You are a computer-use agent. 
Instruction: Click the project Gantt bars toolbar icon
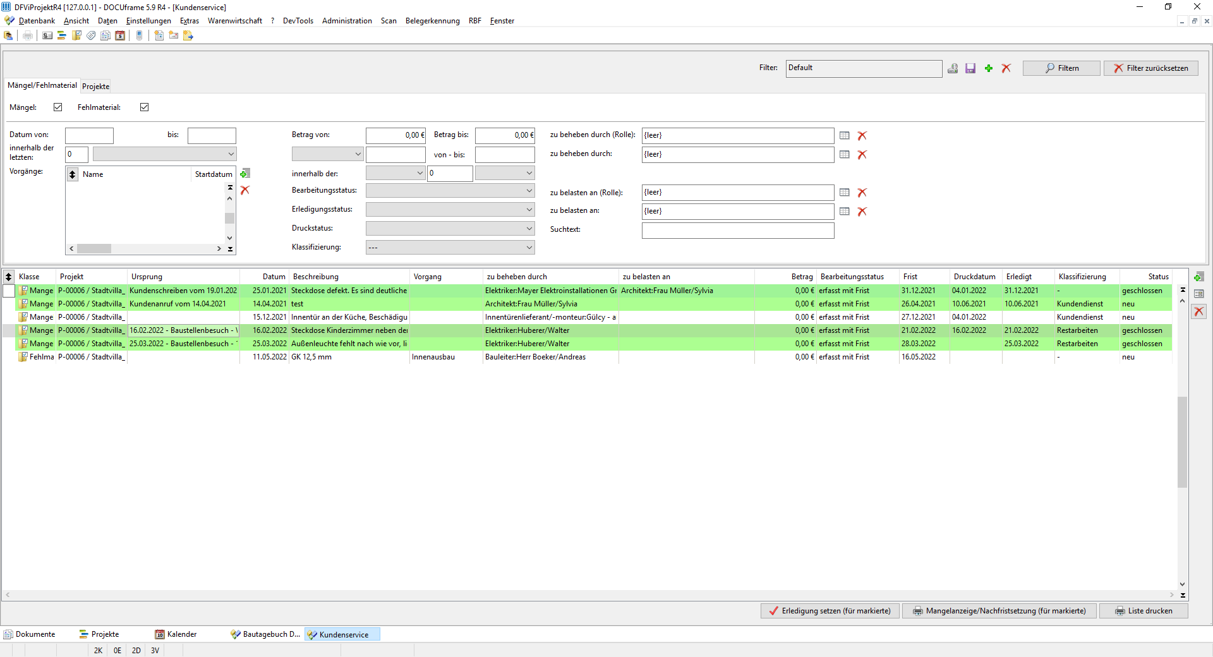tap(62, 36)
